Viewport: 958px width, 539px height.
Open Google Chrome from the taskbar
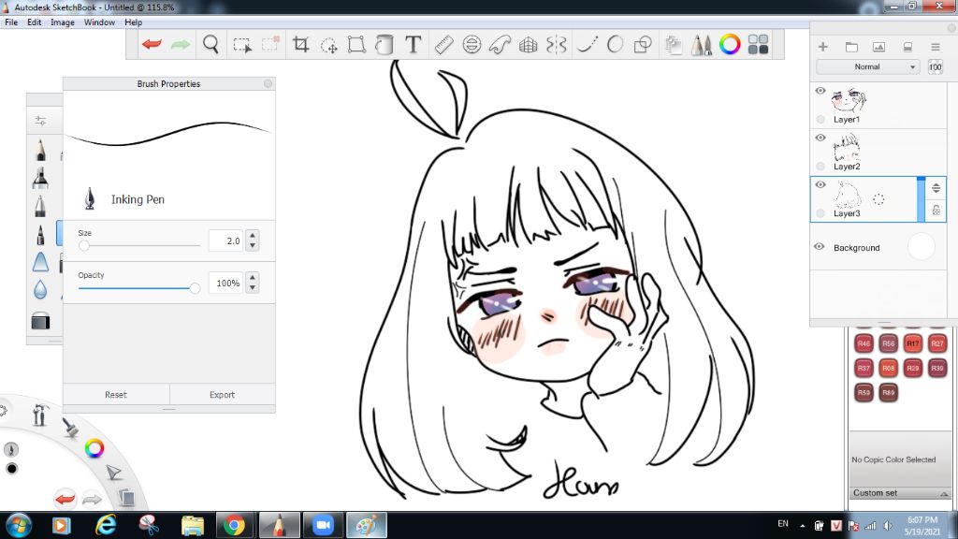(x=234, y=525)
